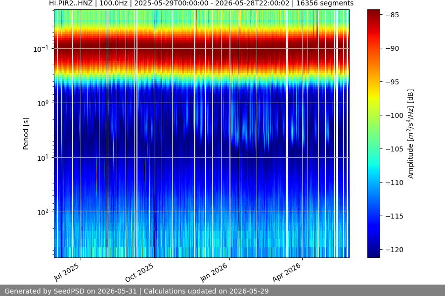Screen dimensions: 445x296
Task: Click the −100 colorbar tick label
Action: pyautogui.click(x=395, y=115)
